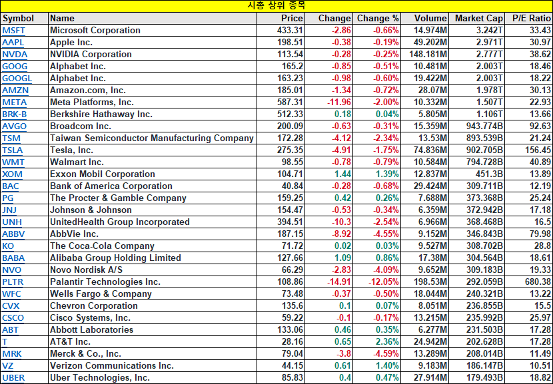553x384 pixels.
Task: Open the PG ticker link
Action: tap(8, 198)
